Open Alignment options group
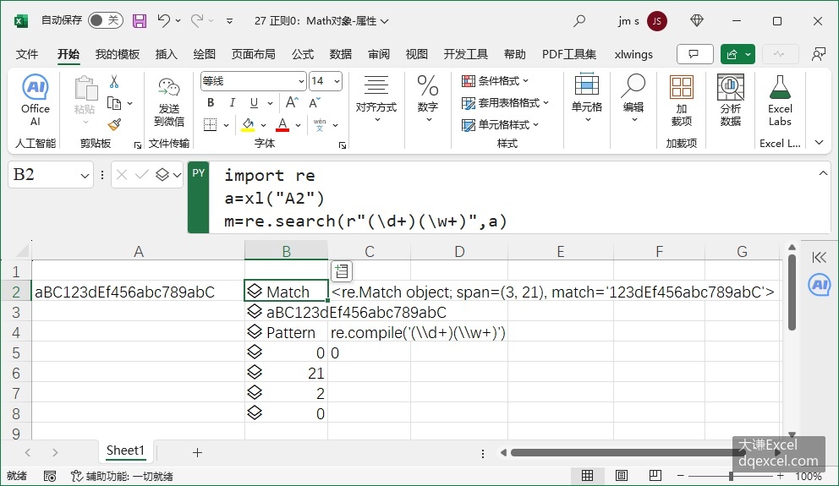The height and width of the screenshot is (486, 839). click(376, 99)
